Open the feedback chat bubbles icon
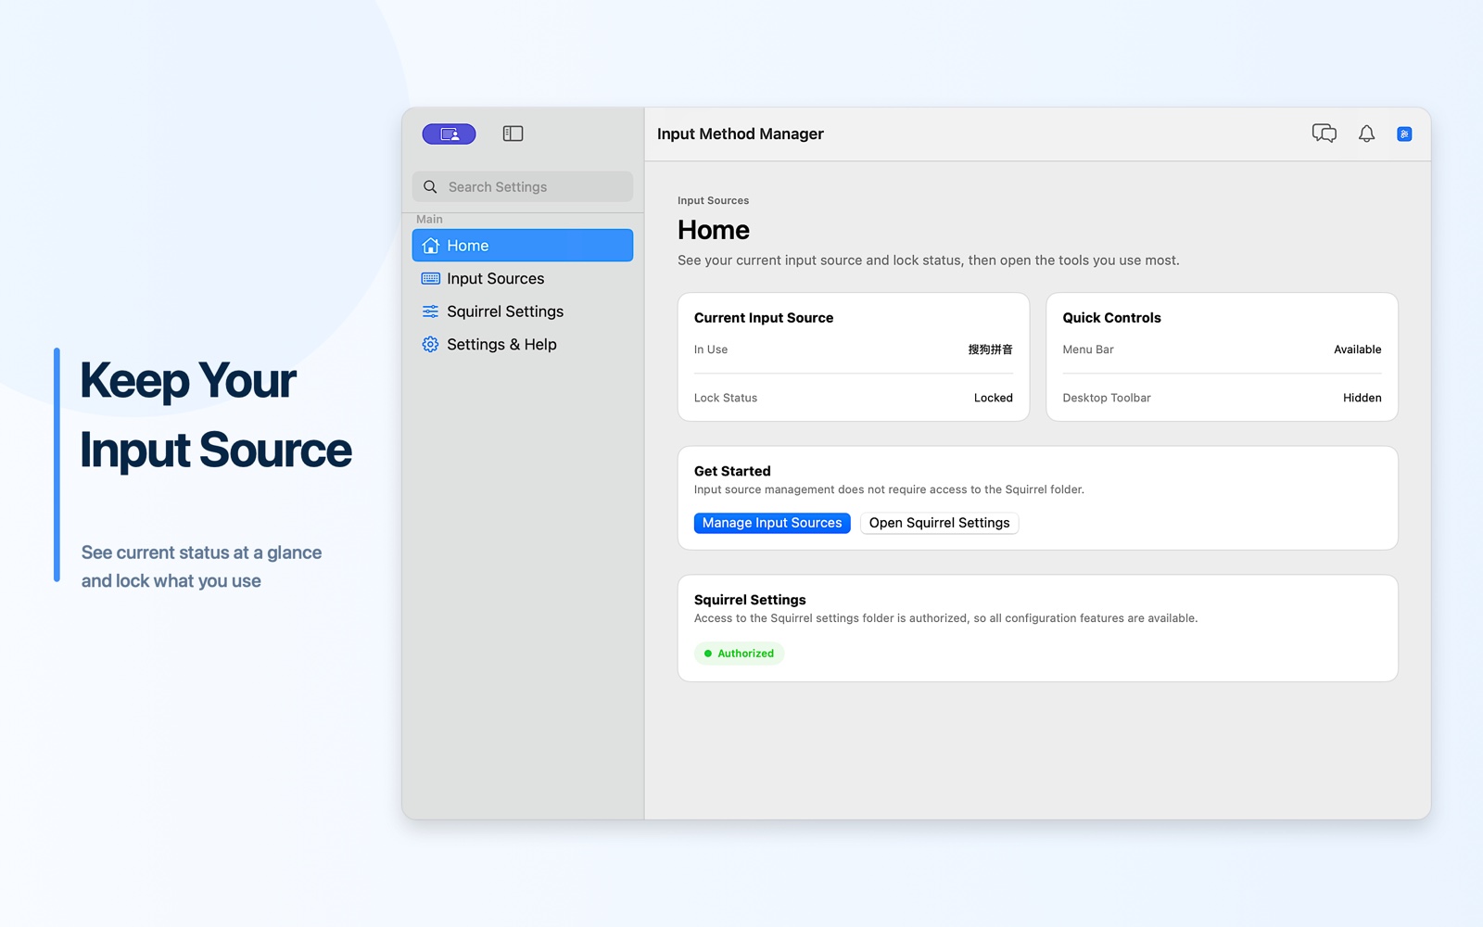This screenshot has width=1483, height=927. point(1325,133)
